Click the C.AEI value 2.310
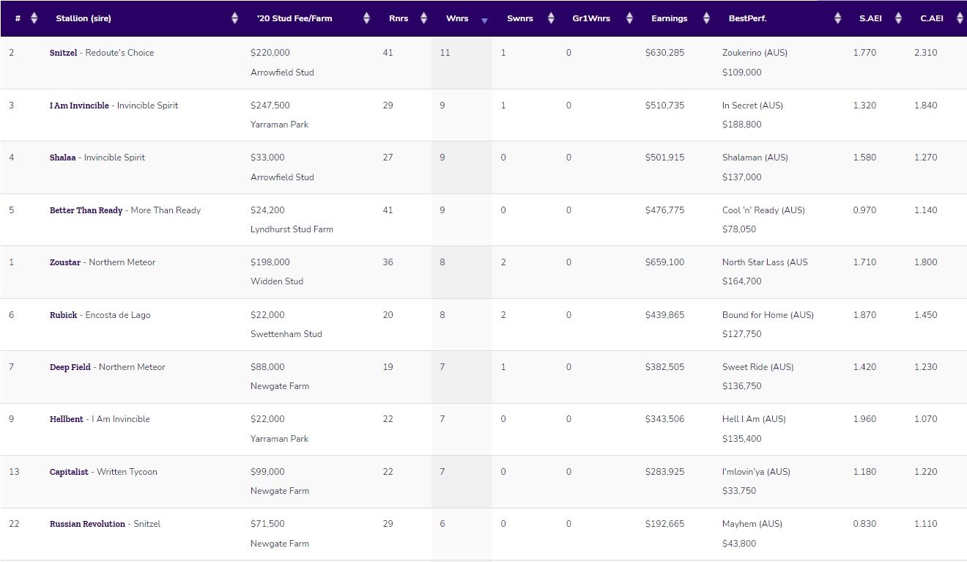Image resolution: width=967 pixels, height=562 pixels. coord(925,53)
